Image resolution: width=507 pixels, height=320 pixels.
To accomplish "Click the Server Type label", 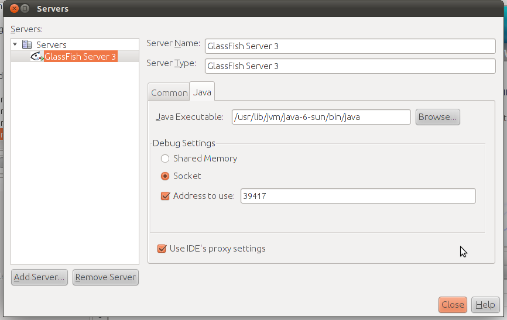I will tap(172, 63).
